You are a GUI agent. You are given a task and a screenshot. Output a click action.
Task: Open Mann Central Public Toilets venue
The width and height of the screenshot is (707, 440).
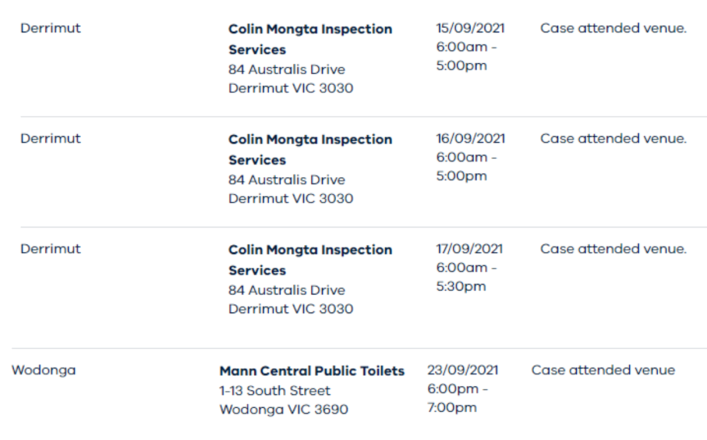[312, 371]
